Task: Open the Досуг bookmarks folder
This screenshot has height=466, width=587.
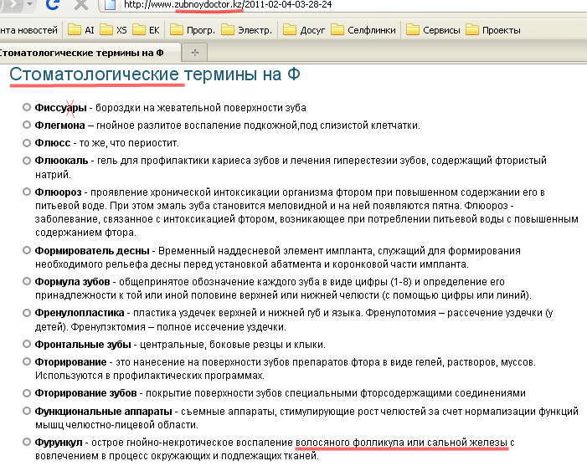Action: pos(304,30)
